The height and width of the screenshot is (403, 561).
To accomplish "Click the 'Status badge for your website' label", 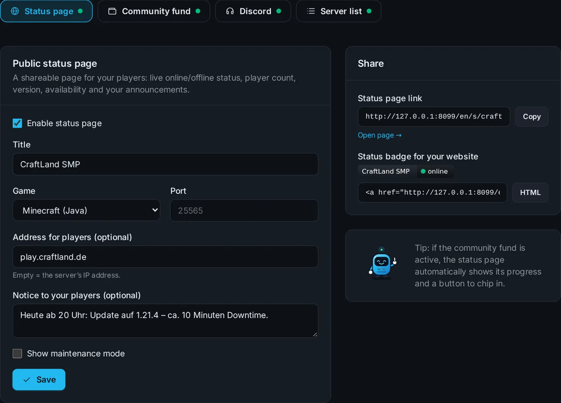I will (418, 156).
